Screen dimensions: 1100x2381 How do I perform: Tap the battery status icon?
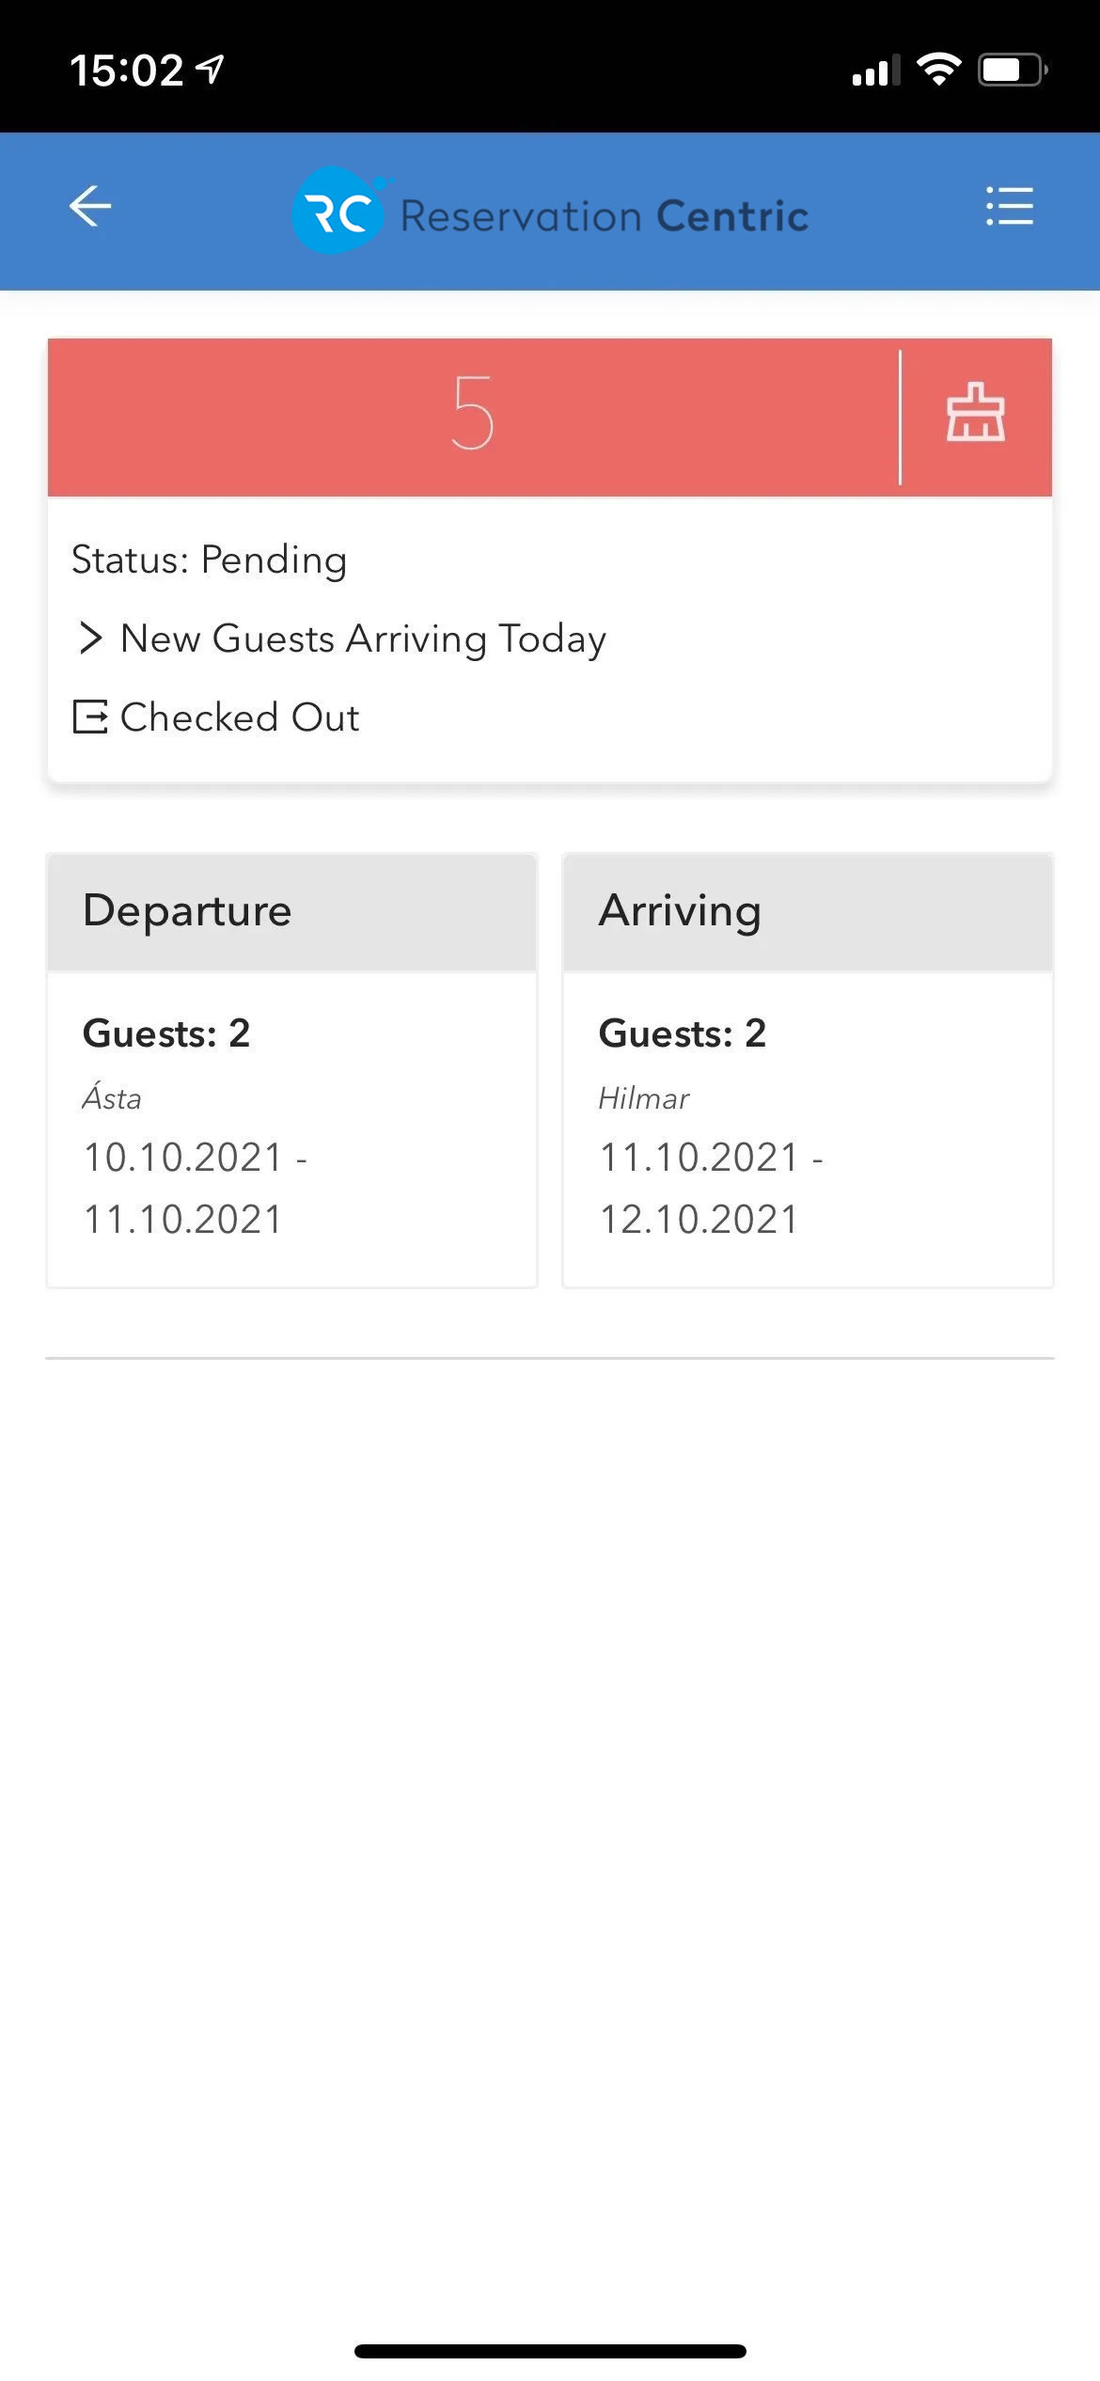tap(1014, 70)
